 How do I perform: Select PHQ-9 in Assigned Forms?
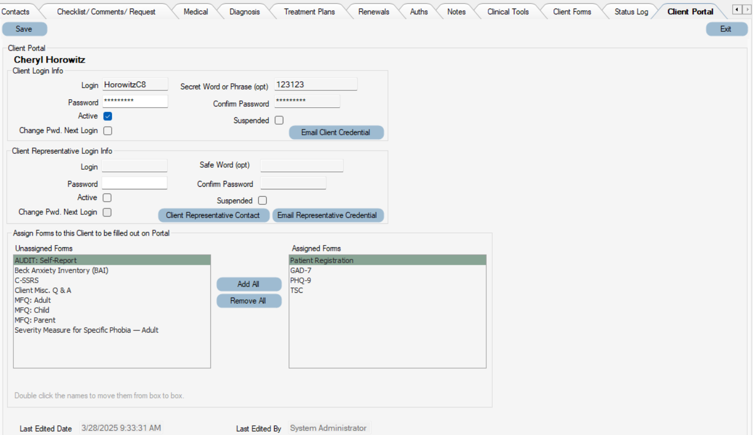click(301, 280)
